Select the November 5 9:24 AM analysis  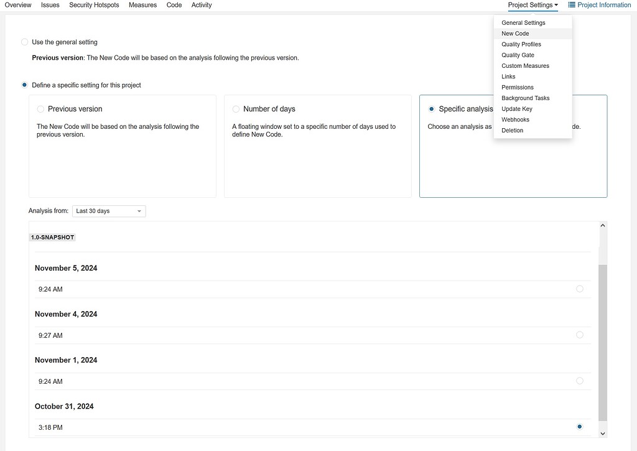[x=579, y=289]
